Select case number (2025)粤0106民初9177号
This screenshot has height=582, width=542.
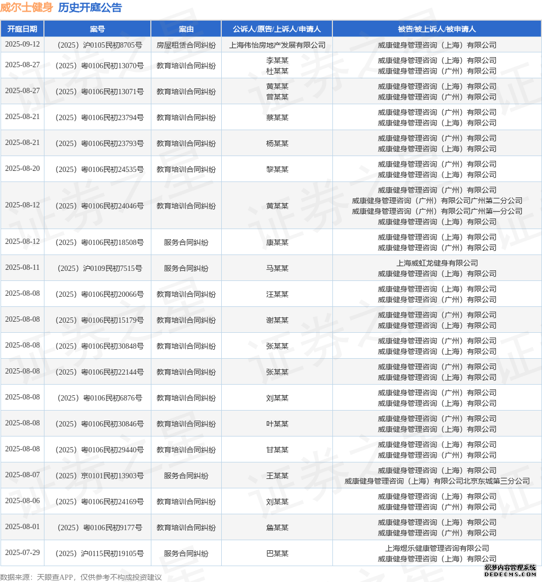point(100,528)
